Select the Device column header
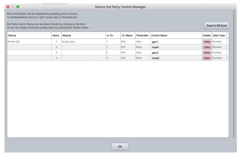 (29, 35)
